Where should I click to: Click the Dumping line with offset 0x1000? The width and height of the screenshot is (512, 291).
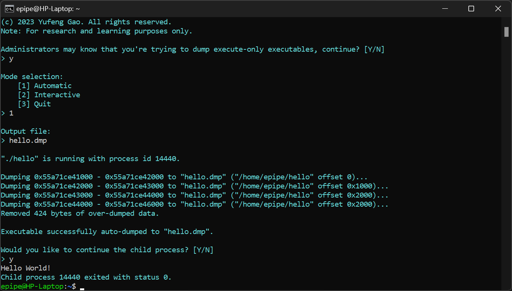coord(194,186)
